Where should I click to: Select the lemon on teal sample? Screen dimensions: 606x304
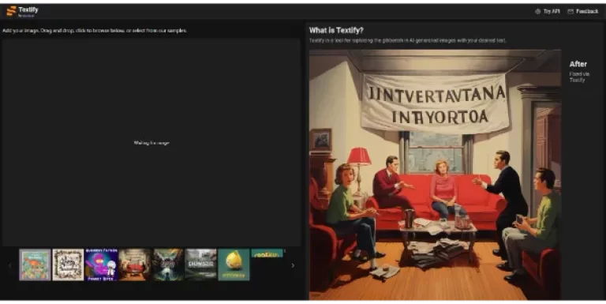[234, 265]
